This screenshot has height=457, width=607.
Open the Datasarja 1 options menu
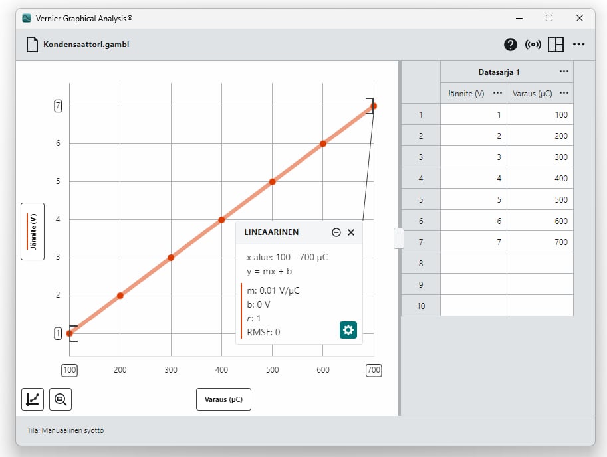564,71
